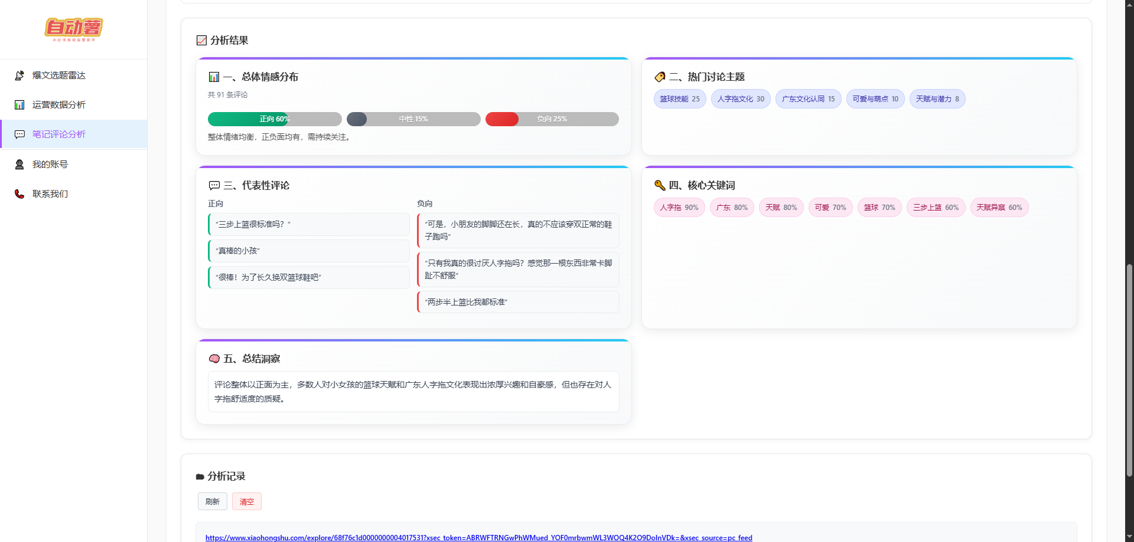Screen dimensions: 1134x542
Task: Click the 自动薯 logo in sidebar
Action: coord(74,29)
